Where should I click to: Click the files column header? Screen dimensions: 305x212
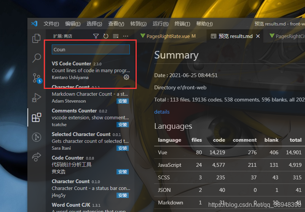tap(196, 140)
